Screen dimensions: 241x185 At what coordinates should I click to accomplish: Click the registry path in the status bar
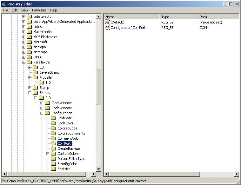coord(74,181)
